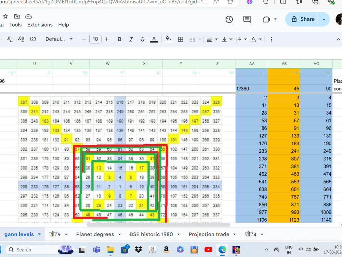Open YouTube from taskbar
342x257 pixels.
[x=208, y=249]
